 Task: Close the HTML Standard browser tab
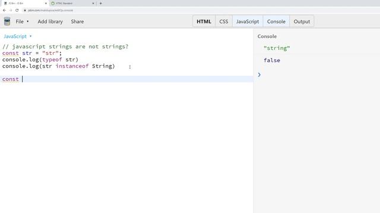coord(93,4)
